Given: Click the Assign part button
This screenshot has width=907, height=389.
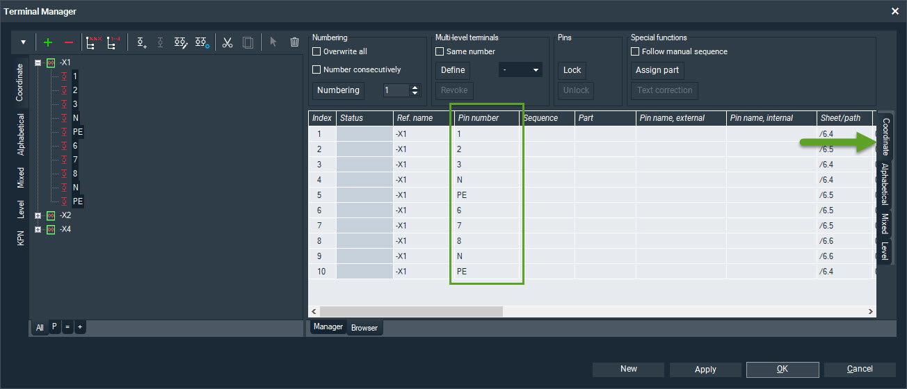Looking at the screenshot, I should click(x=658, y=70).
